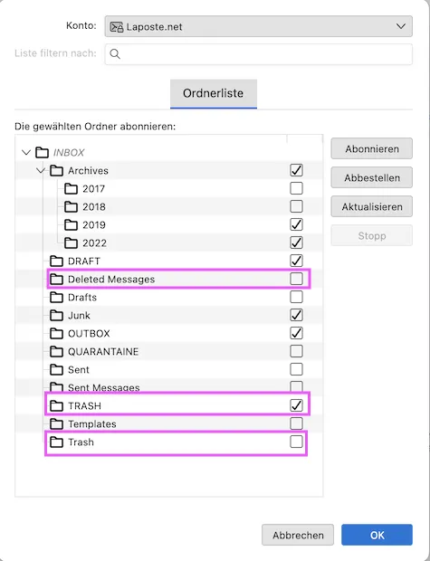Focus the Liste filtern nach search field

(x=259, y=54)
